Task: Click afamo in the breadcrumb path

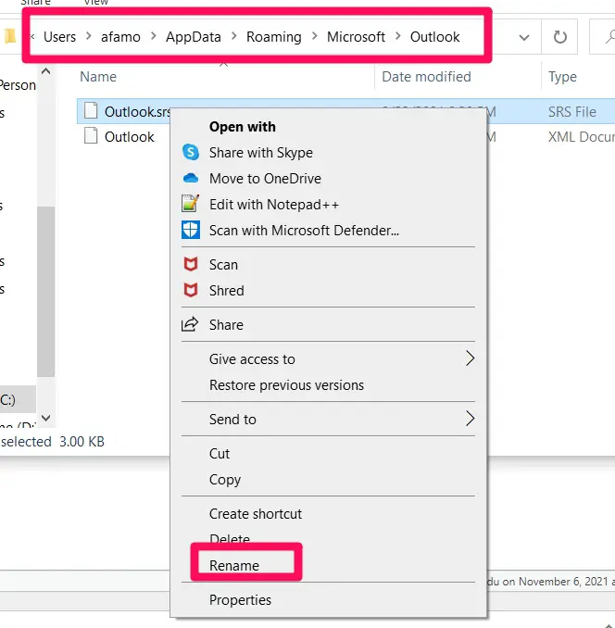Action: 120,36
